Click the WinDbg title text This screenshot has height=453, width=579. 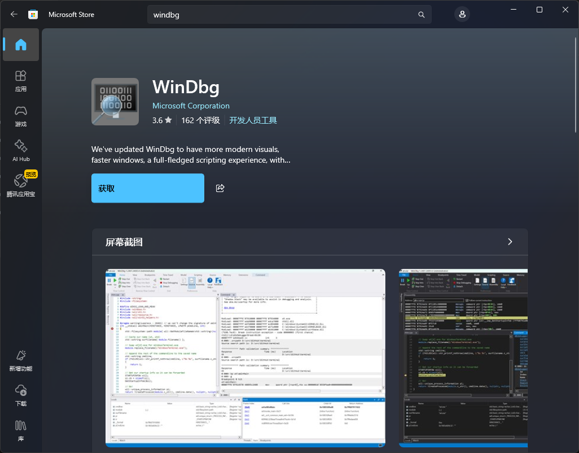(x=186, y=87)
